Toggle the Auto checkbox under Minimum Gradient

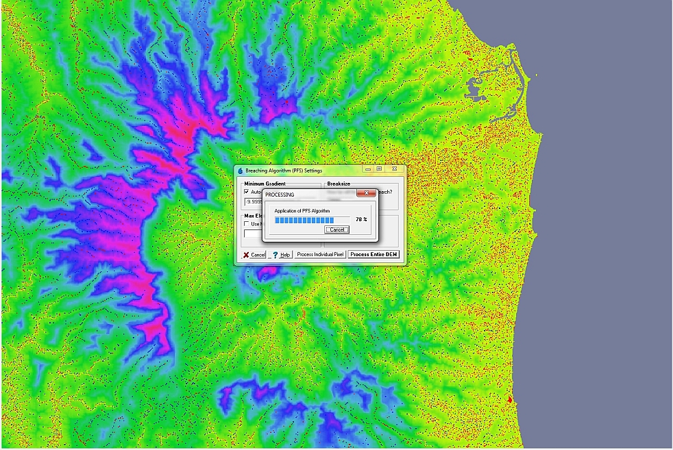coord(247,192)
